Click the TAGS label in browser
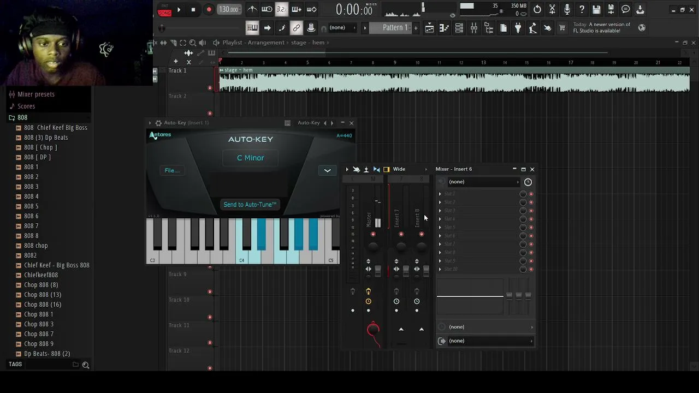This screenshot has height=393, width=699. 15,365
